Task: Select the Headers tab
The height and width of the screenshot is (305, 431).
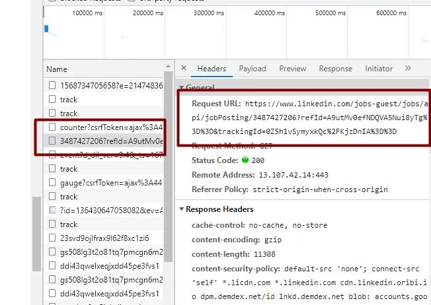Action: 212,69
